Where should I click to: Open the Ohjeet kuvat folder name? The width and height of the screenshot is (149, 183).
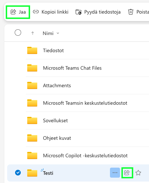[x=57, y=138]
